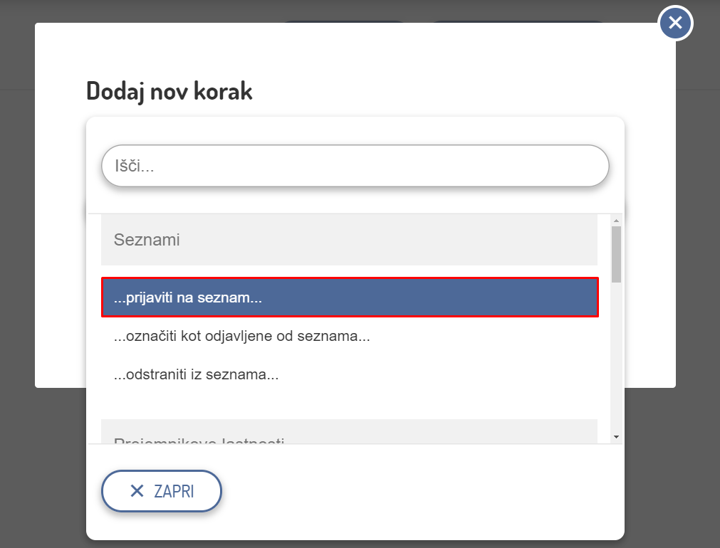Click the scrollbar track below the thumb
720x548 pixels.
tap(617, 356)
